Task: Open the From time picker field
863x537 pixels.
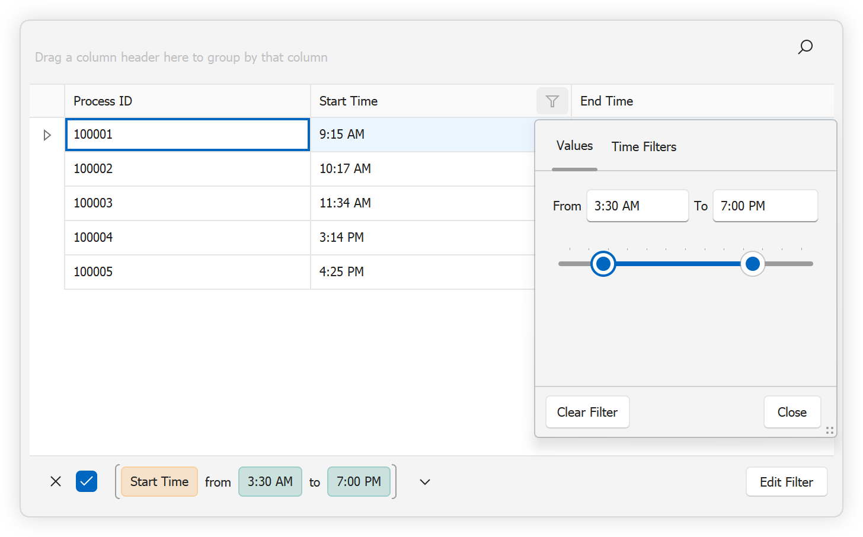Action: click(x=637, y=206)
